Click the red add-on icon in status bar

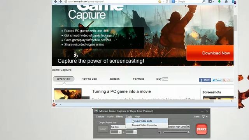[x=54, y=105]
